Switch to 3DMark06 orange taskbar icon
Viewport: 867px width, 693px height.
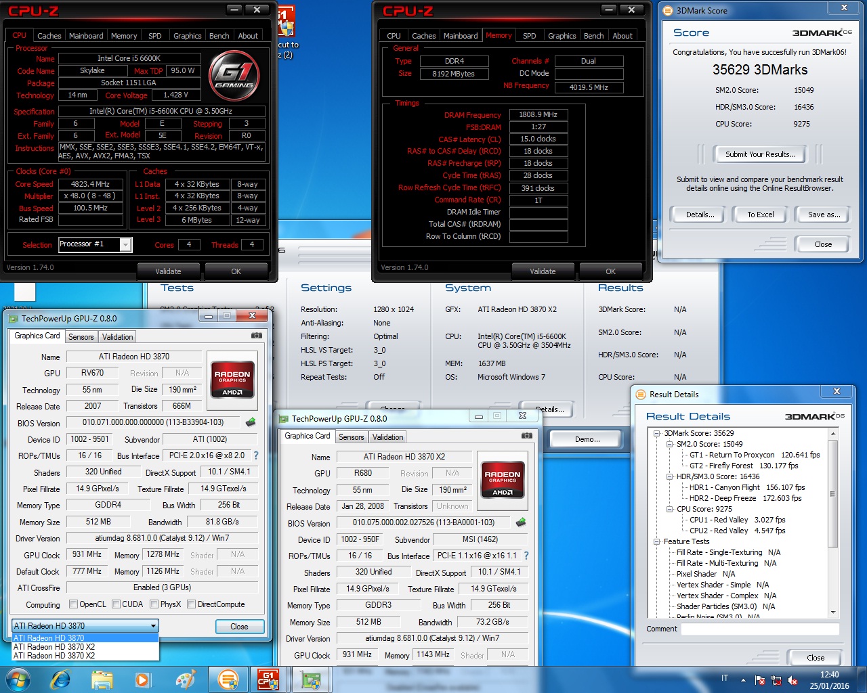click(x=228, y=679)
